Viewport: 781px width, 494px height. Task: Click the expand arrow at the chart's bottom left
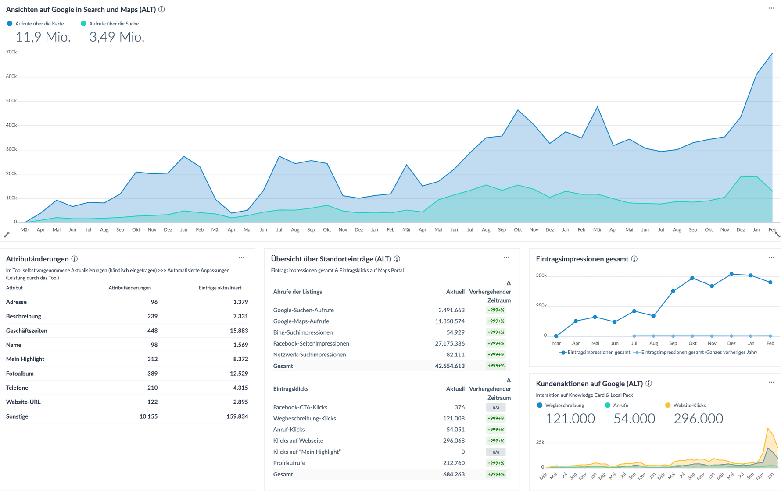coord(7,235)
